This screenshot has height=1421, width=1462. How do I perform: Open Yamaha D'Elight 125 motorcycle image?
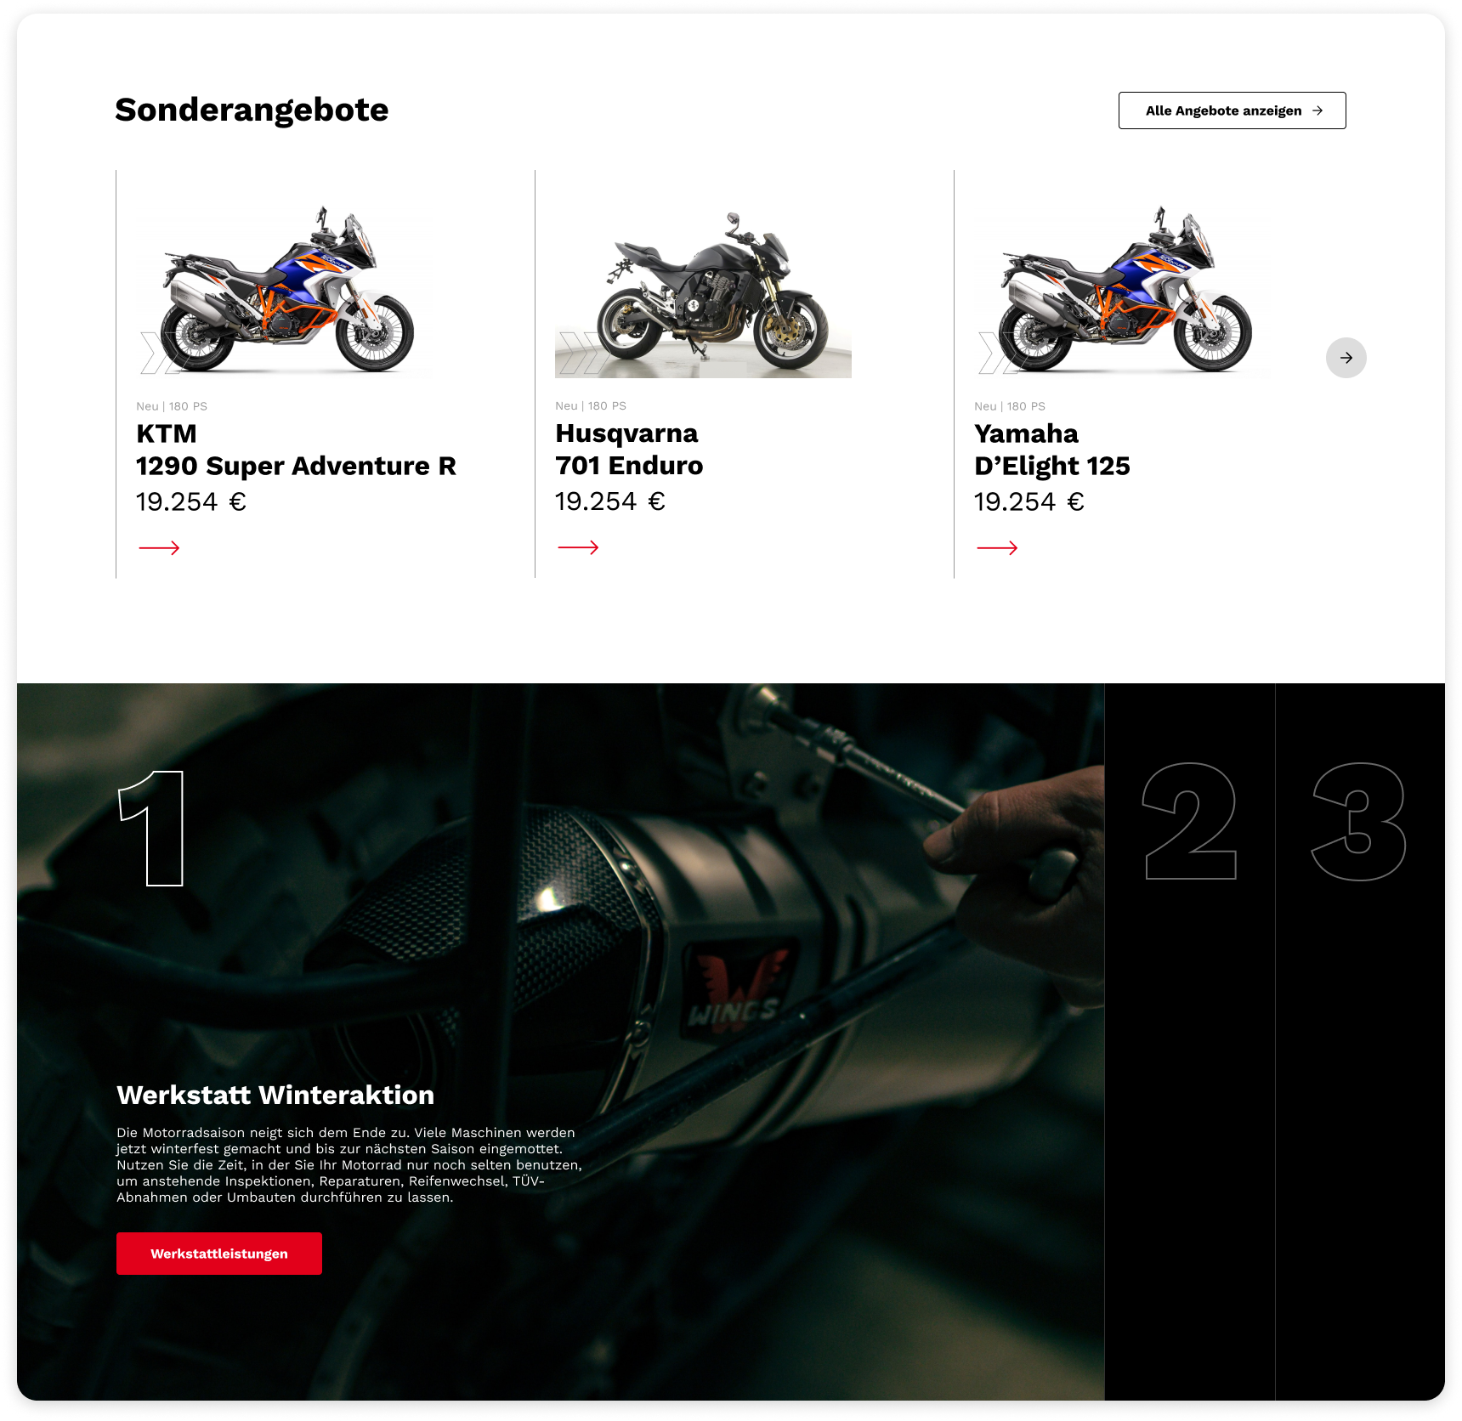coord(1122,290)
